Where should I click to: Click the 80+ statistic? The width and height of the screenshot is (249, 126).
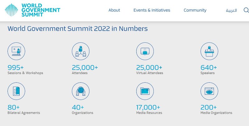click(x=13, y=107)
